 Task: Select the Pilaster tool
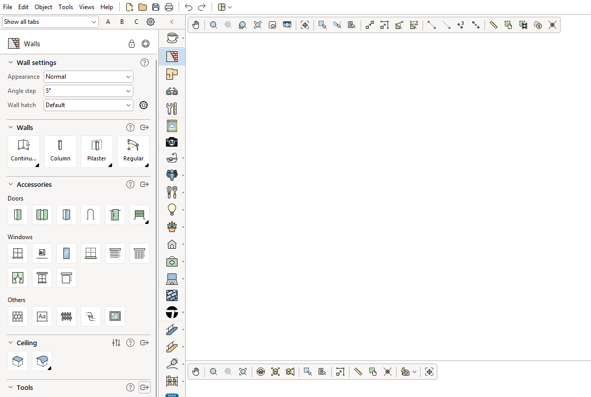(97, 152)
